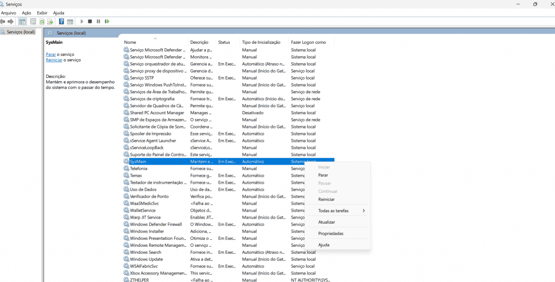The height and width of the screenshot is (282, 555).
Task: Select Reiniciar in the context menu
Action: (x=326, y=199)
